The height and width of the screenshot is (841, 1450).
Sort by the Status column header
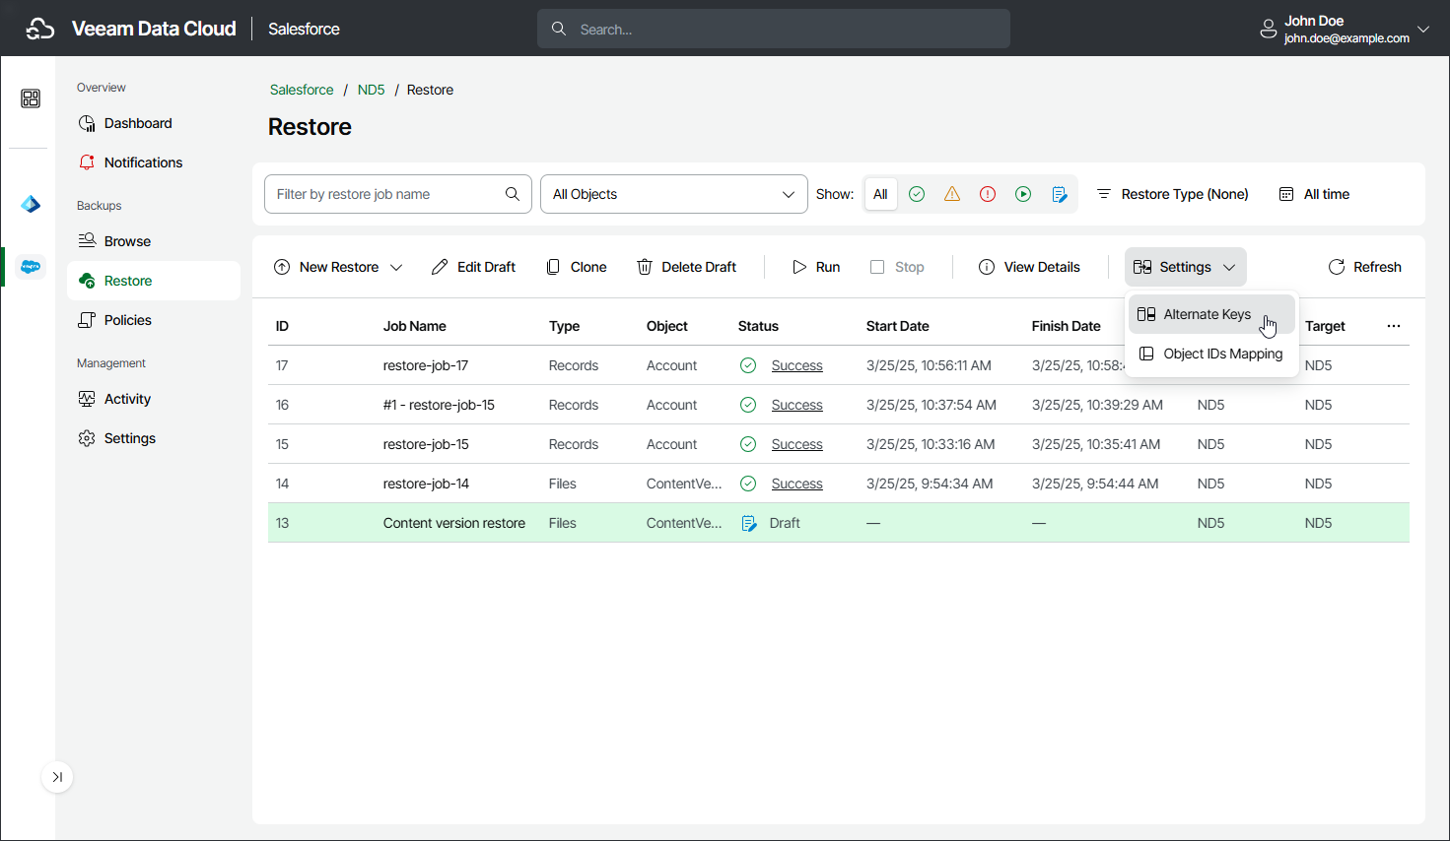click(x=758, y=326)
